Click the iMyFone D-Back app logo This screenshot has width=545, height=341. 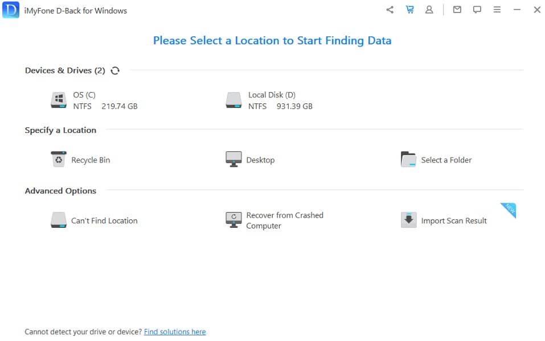(11, 10)
